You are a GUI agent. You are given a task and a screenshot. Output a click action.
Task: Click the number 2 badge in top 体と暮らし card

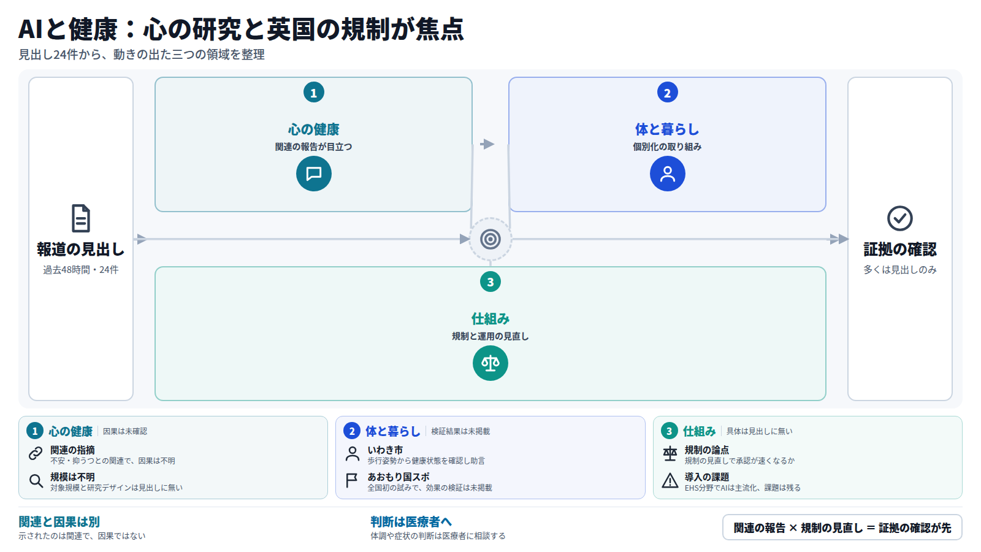click(668, 93)
